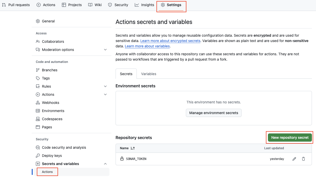Click the Codespaces icon in sidebar
The height and width of the screenshot is (177, 316).
click(38, 119)
